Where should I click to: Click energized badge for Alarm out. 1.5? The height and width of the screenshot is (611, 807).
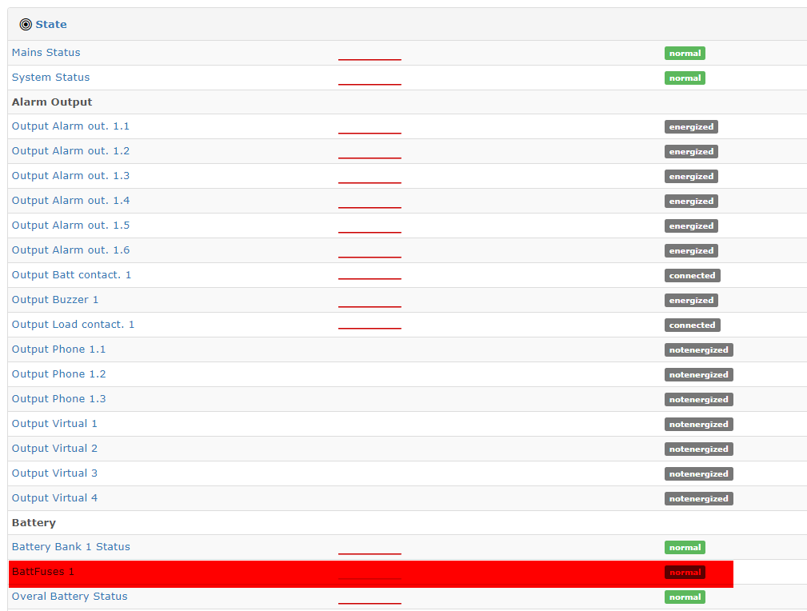tap(691, 226)
